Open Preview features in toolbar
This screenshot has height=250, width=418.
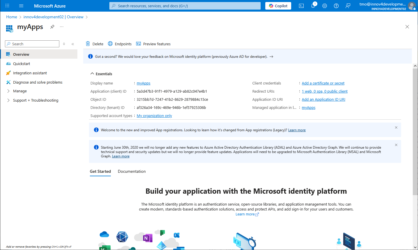click(x=153, y=44)
